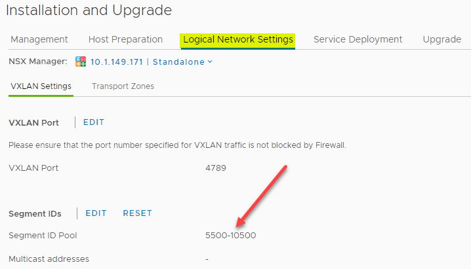Click EDIT next to Segment IDs

point(96,213)
